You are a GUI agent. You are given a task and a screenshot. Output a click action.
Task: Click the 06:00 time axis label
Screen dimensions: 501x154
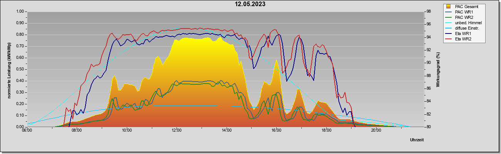[x=27, y=131]
